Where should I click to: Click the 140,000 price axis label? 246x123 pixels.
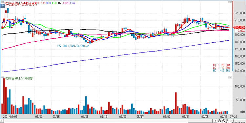(240, 71)
